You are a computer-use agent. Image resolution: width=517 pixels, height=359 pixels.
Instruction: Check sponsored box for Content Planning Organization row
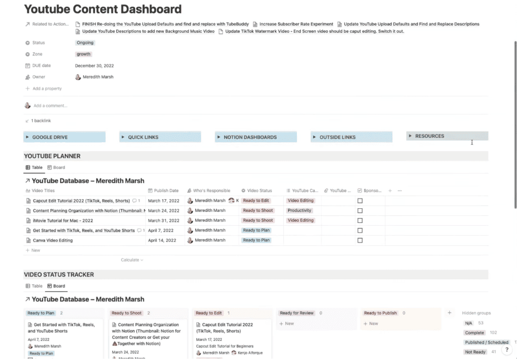360,210
